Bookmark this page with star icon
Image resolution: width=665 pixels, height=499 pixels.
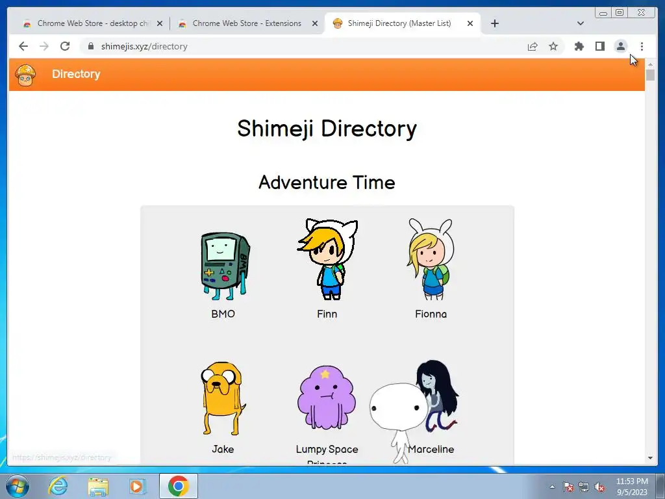pos(553,46)
